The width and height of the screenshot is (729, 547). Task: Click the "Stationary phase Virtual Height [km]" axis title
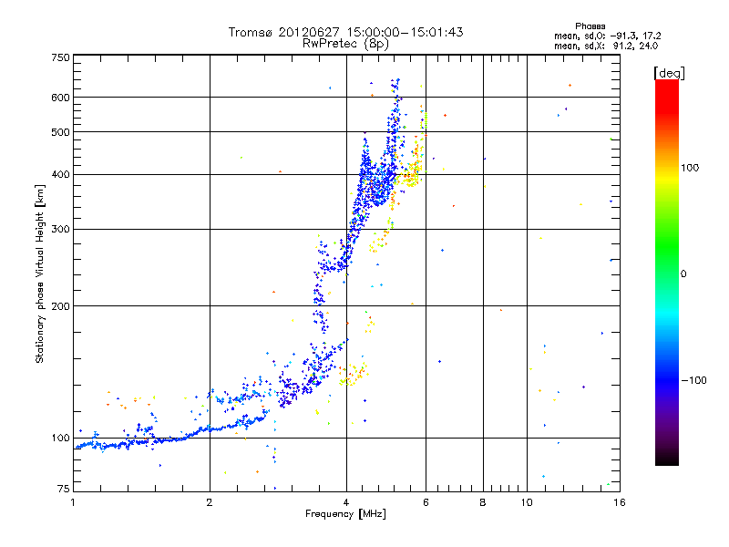40,274
